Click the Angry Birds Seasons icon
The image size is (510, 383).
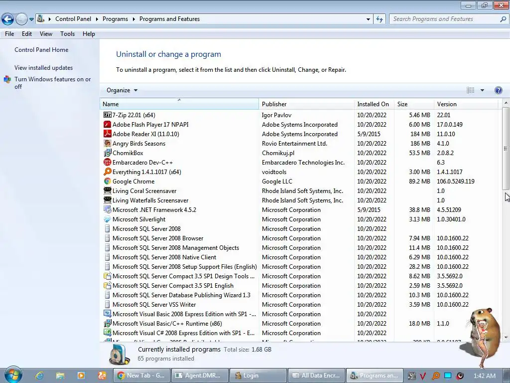tap(108, 143)
